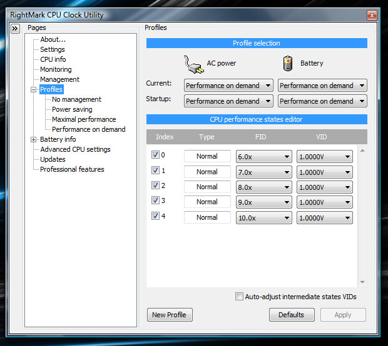Open the 7.0x FID dropdown
This screenshot has height=346, width=388.
tap(264, 172)
